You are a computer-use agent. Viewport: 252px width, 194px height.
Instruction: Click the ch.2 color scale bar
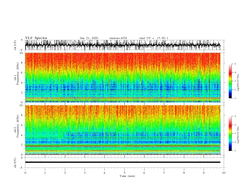[230, 133]
